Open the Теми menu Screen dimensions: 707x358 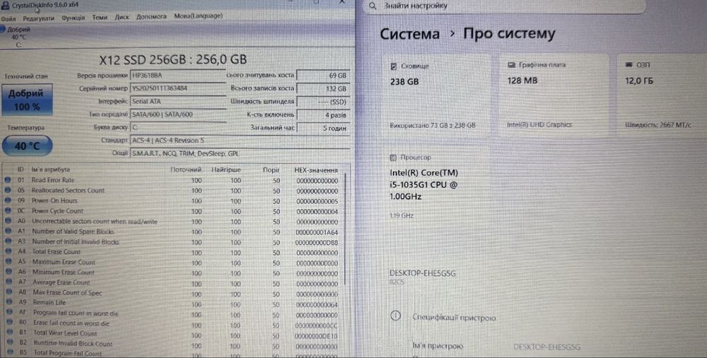(100, 17)
